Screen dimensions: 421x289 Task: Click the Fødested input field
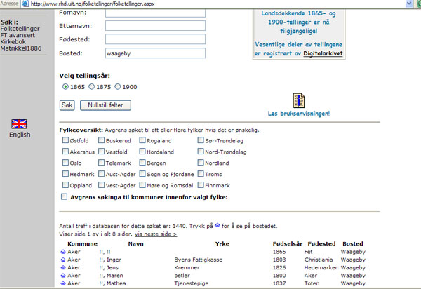[x=155, y=39]
